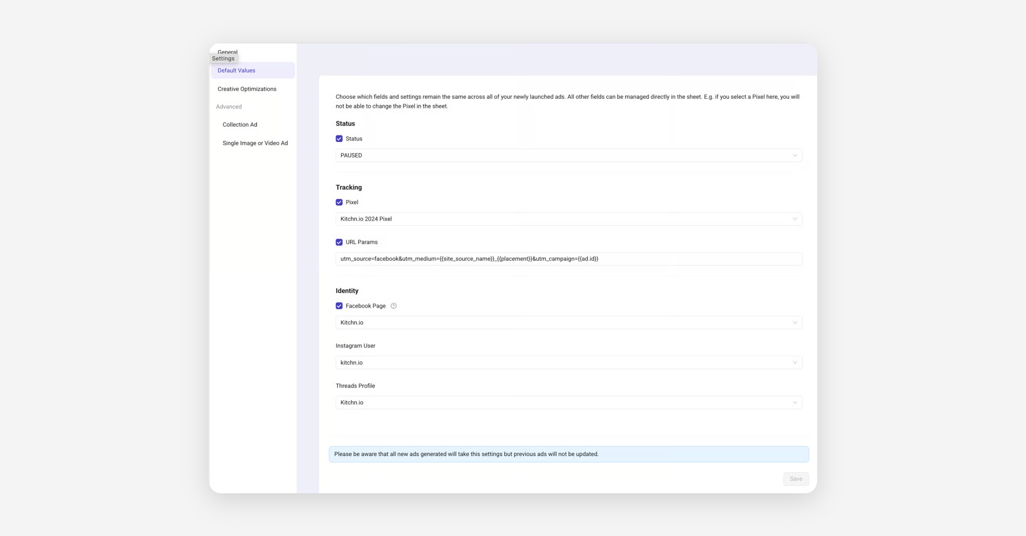
Task: Click into the URL Params text field
Action: tap(641, 259)
